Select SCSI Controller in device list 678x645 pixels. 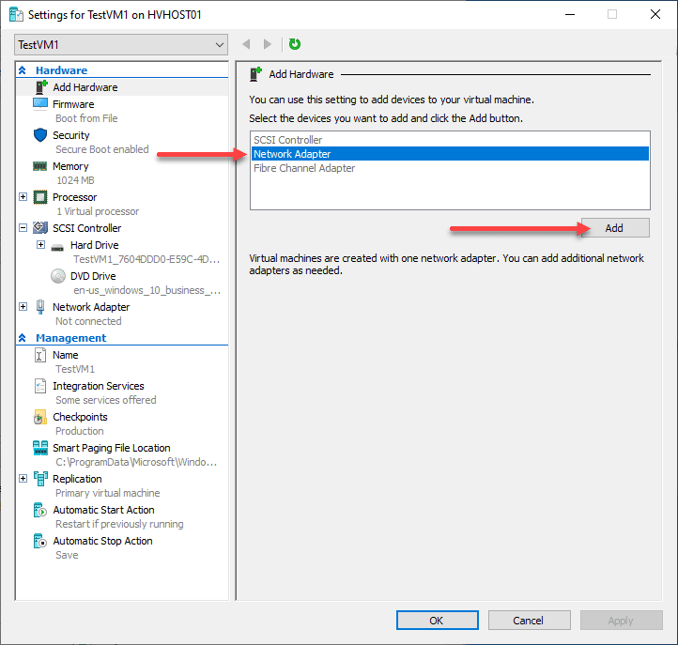coord(287,140)
